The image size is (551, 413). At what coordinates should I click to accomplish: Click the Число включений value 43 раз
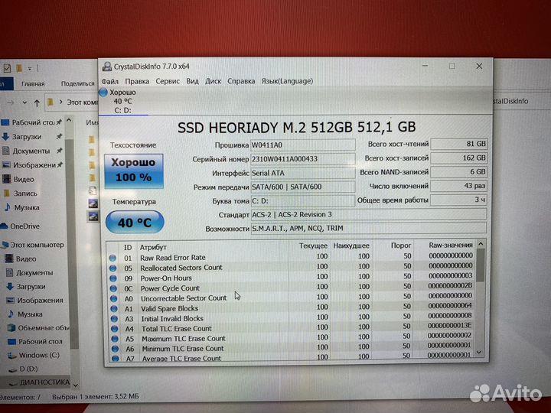459,186
